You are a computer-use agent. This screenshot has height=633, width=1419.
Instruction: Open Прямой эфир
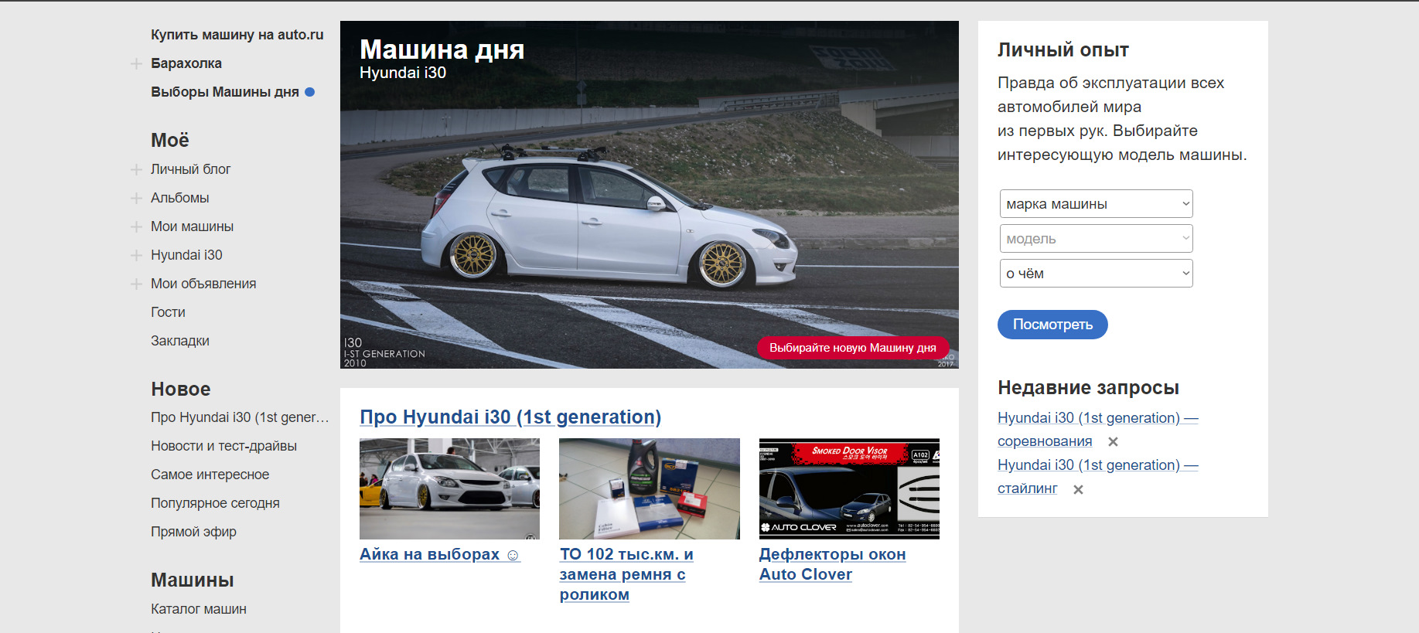(194, 532)
